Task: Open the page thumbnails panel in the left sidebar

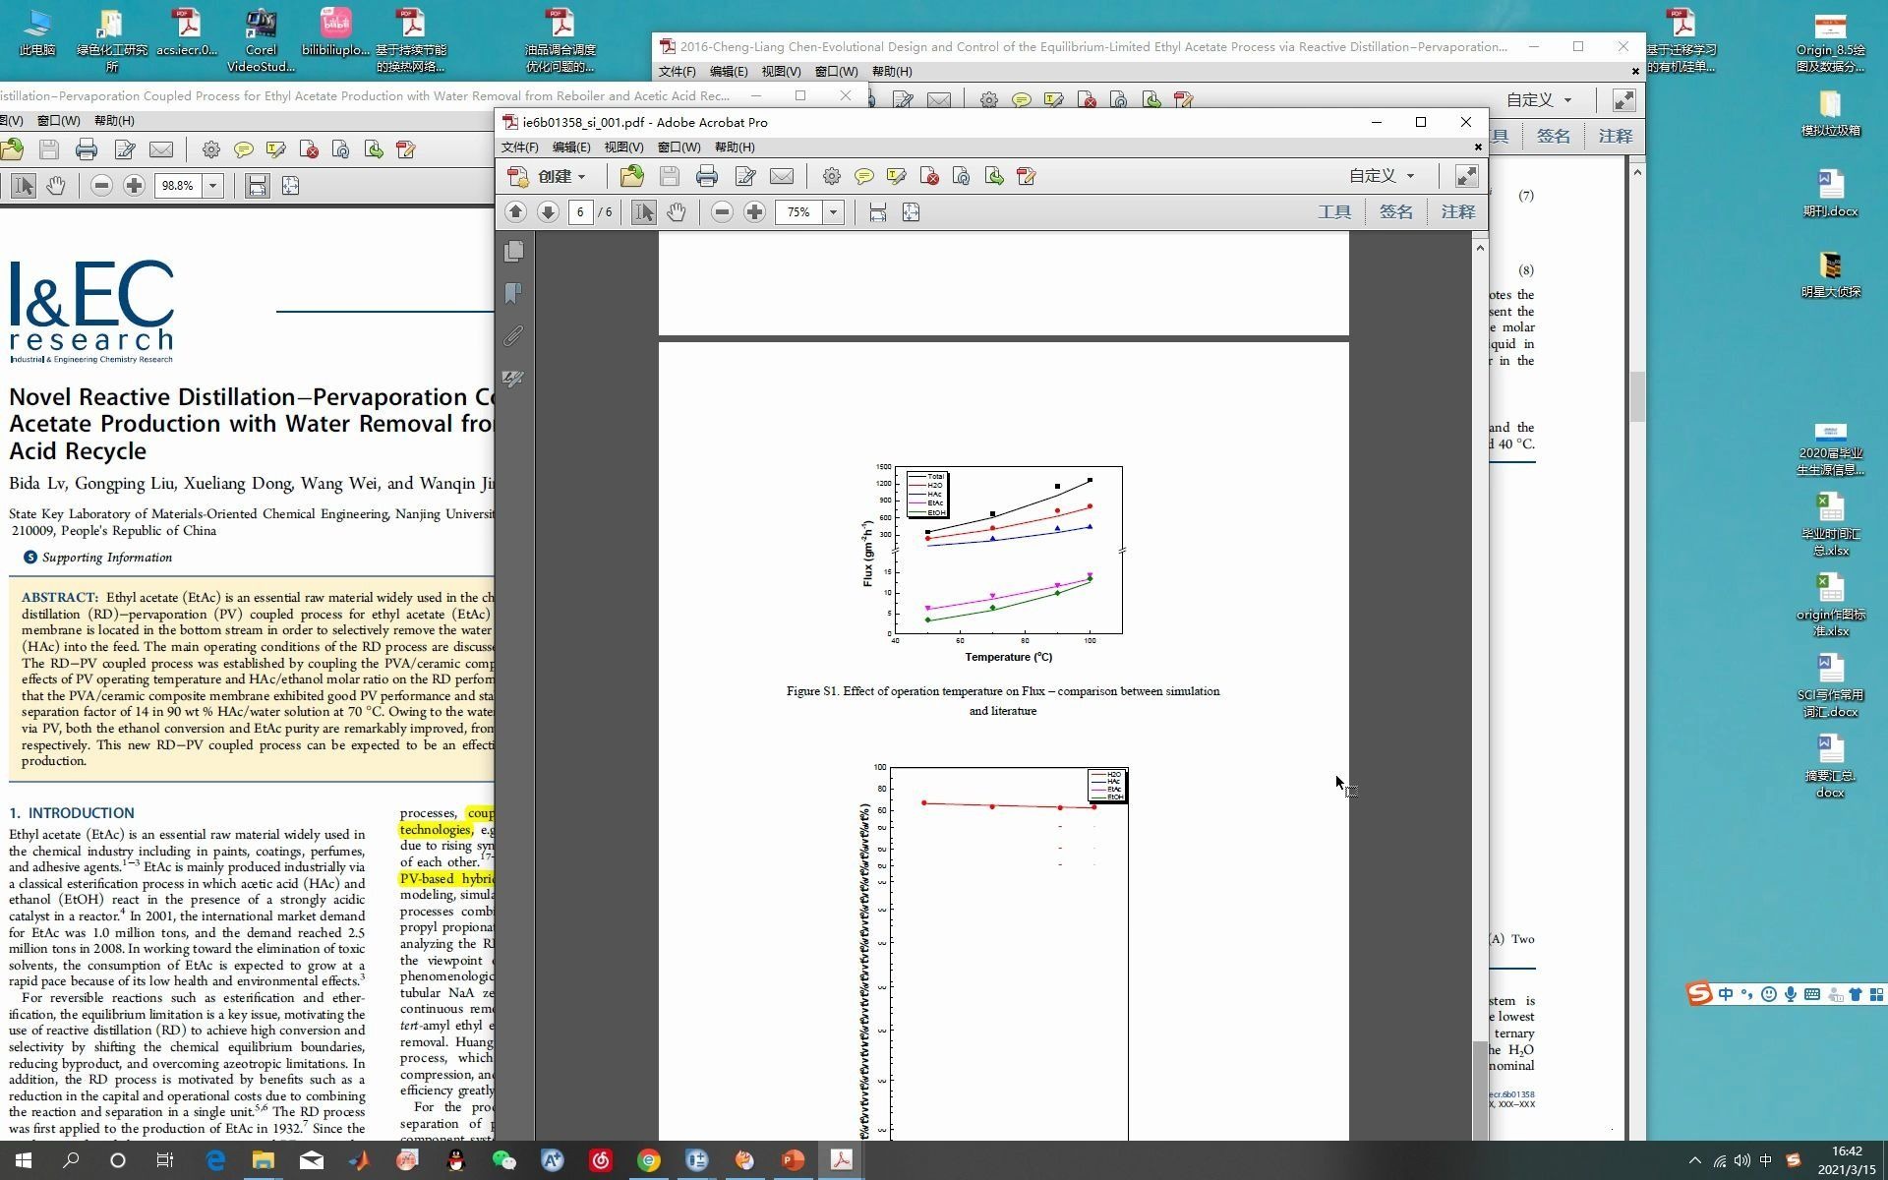Action: 513,252
